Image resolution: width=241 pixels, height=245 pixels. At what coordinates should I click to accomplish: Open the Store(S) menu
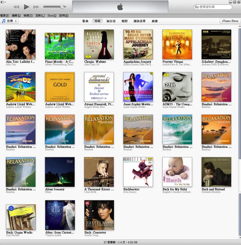52,15
